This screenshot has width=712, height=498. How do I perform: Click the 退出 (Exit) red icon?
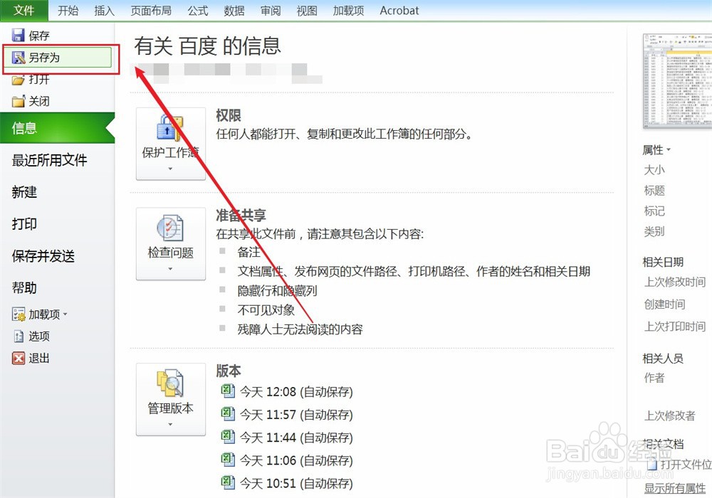[x=19, y=358]
